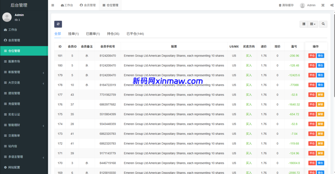Image resolution: width=335 pixels, height=174 pixels.
Task: Select the 已平仓(144) filter tab
Action: [135, 34]
